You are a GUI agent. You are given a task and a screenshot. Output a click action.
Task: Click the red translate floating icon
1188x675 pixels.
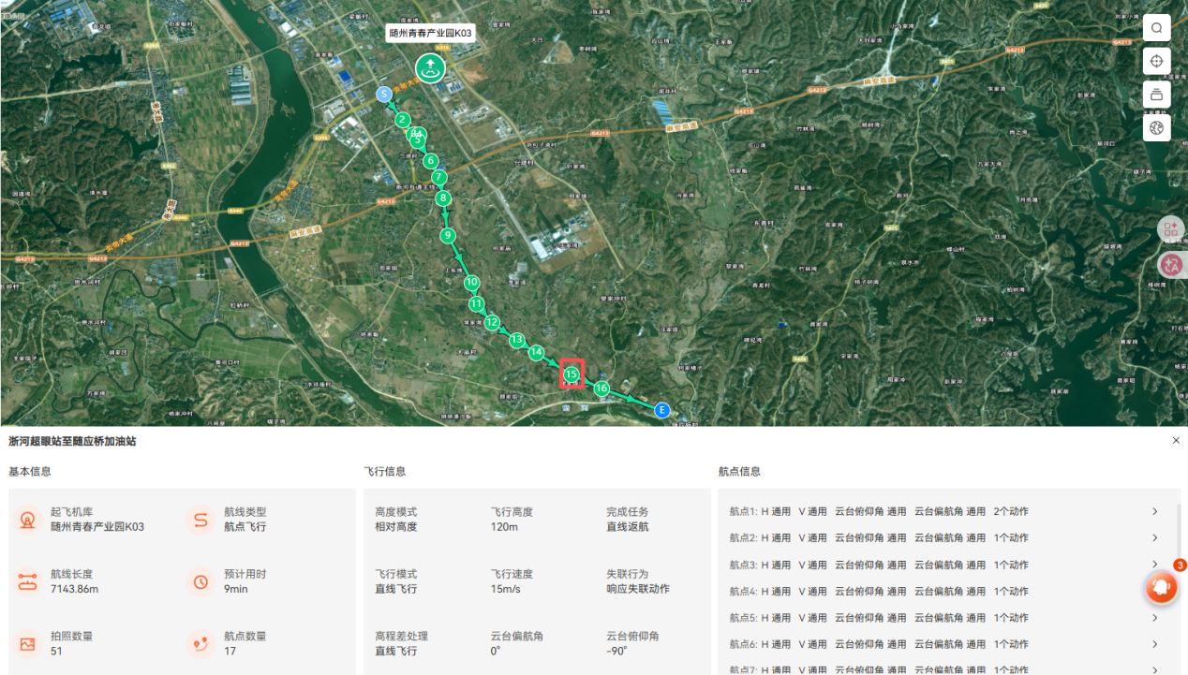point(1170,265)
